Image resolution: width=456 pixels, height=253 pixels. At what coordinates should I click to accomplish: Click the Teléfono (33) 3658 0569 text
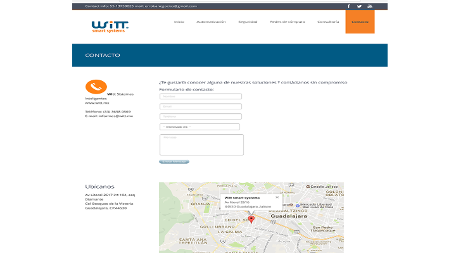[108, 111]
